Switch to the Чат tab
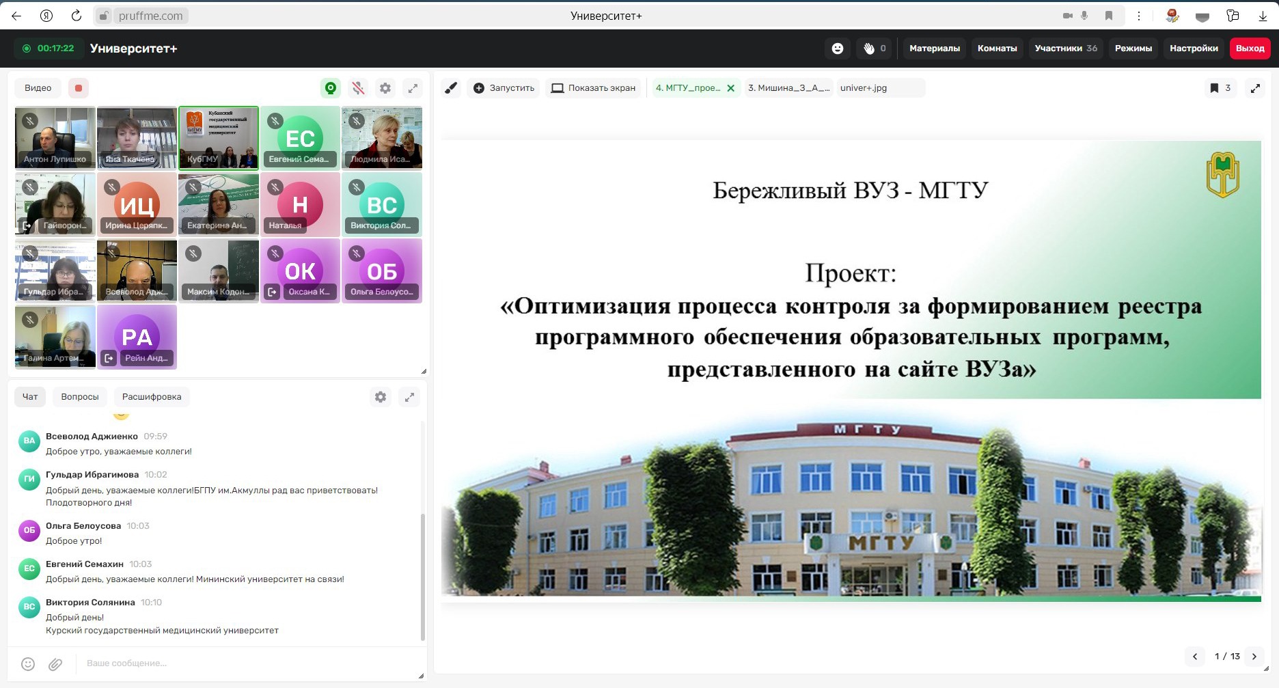 [30, 397]
